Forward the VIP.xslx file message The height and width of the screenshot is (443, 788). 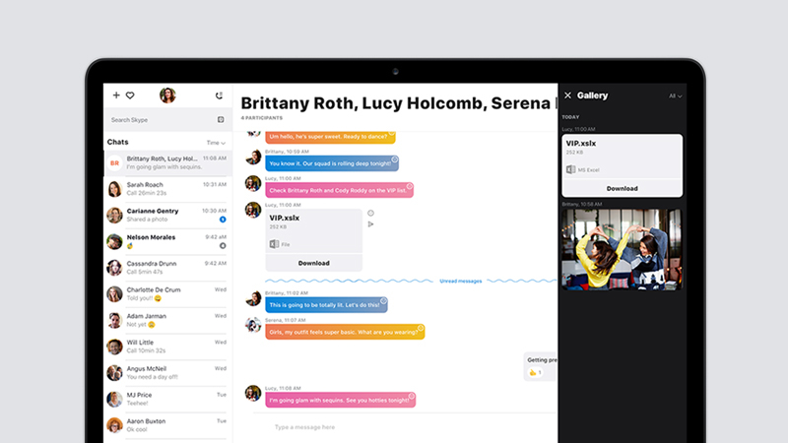pyautogui.click(x=371, y=224)
